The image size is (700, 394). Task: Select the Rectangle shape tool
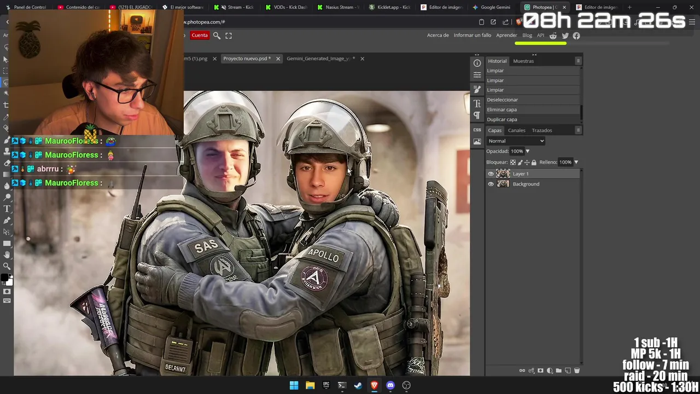click(7, 244)
